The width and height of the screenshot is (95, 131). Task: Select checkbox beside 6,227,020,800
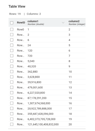(12, 93)
